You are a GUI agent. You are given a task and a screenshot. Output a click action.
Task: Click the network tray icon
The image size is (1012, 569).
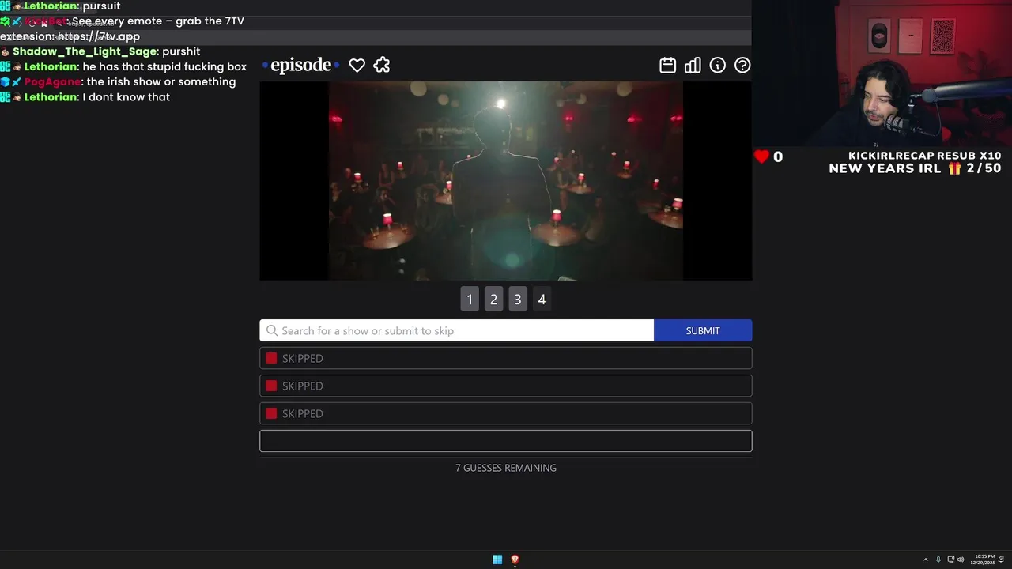click(x=951, y=560)
